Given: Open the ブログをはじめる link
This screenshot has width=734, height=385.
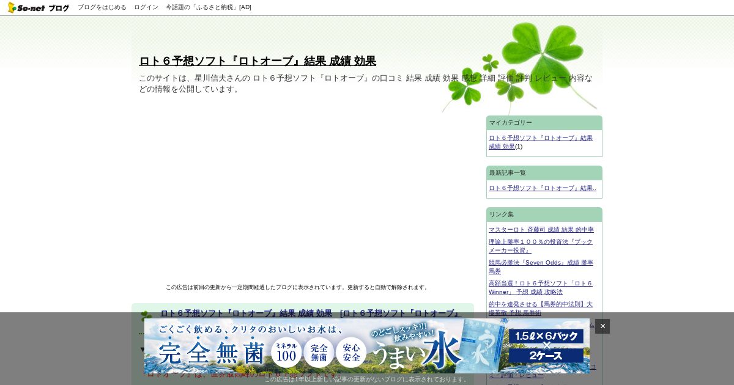Looking at the screenshot, I should (102, 7).
